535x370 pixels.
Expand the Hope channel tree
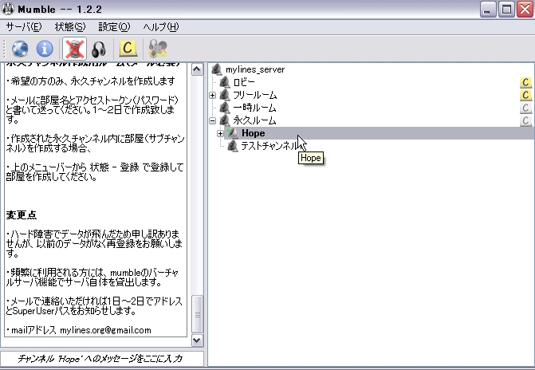coord(220,133)
